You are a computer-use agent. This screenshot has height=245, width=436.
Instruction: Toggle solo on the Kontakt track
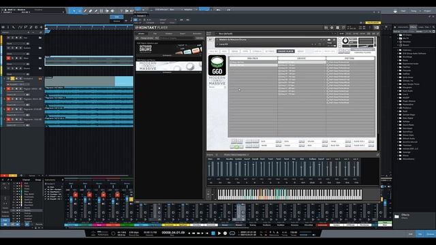pyautogui.click(x=12, y=79)
